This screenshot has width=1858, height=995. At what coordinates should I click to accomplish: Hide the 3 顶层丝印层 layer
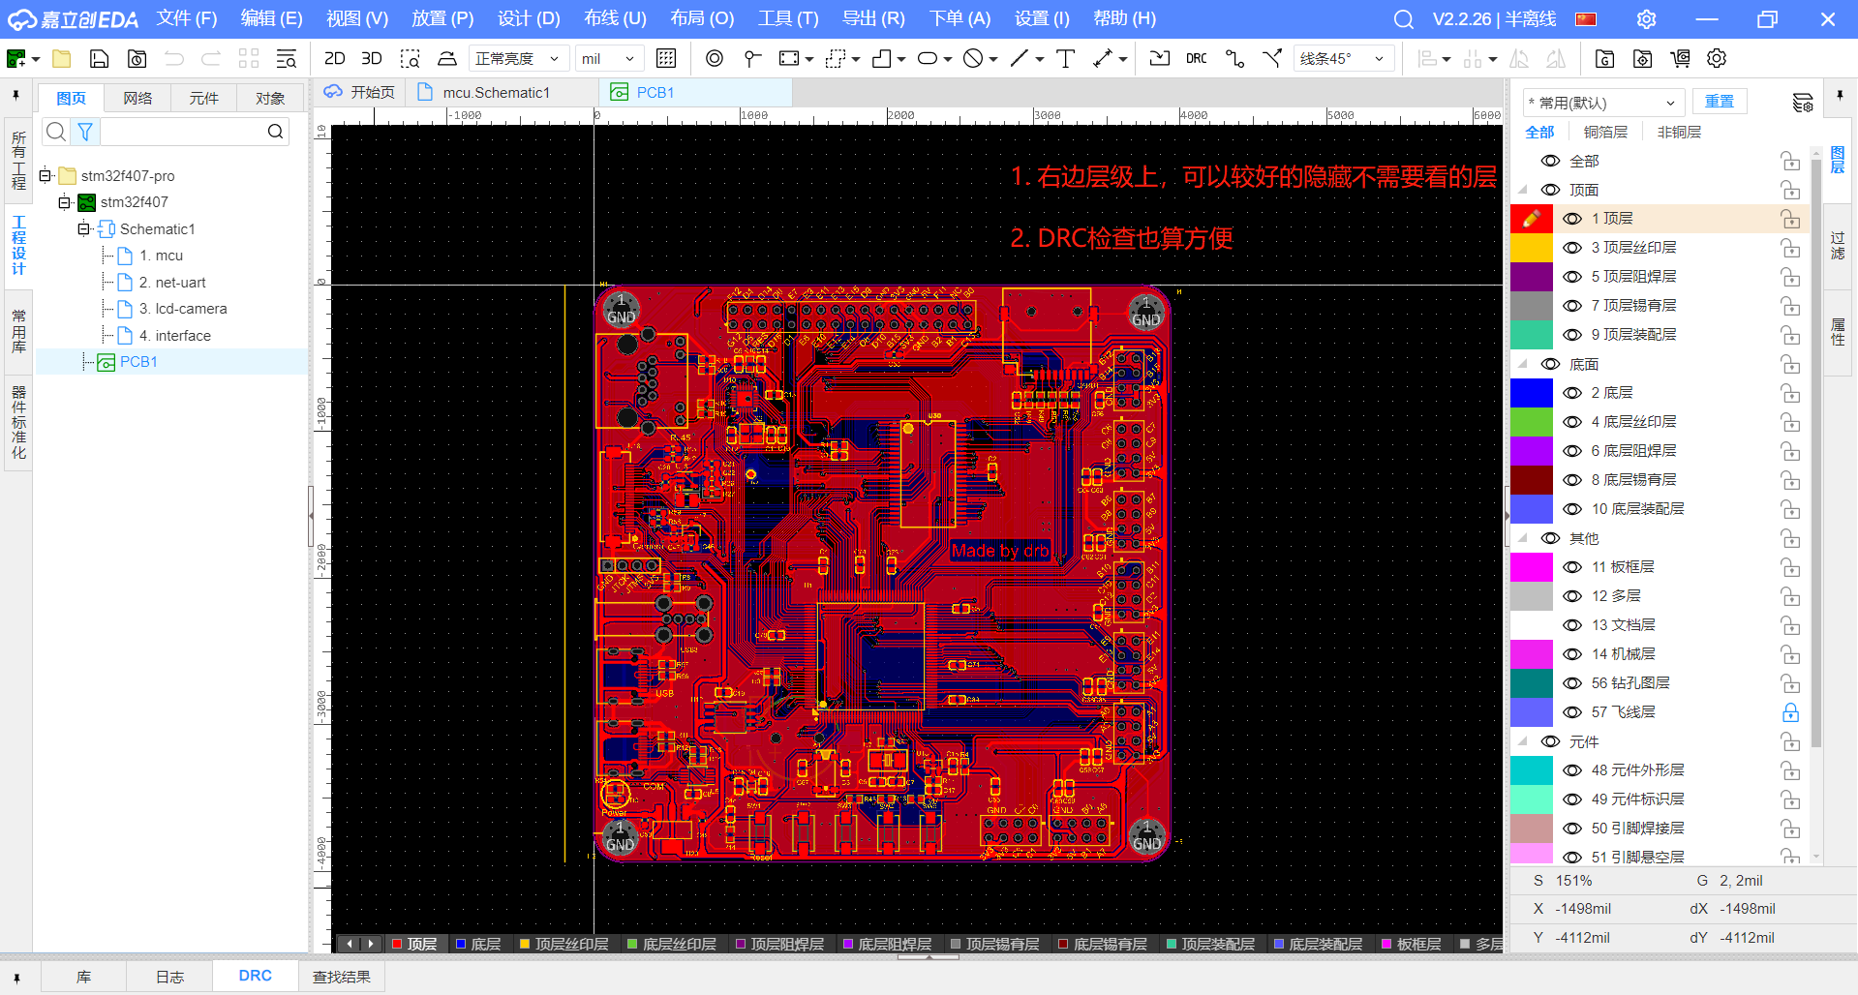pos(1572,248)
